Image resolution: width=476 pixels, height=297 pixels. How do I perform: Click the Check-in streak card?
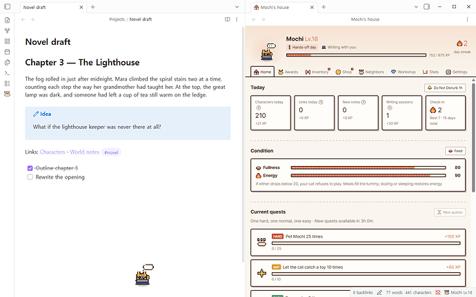446,113
